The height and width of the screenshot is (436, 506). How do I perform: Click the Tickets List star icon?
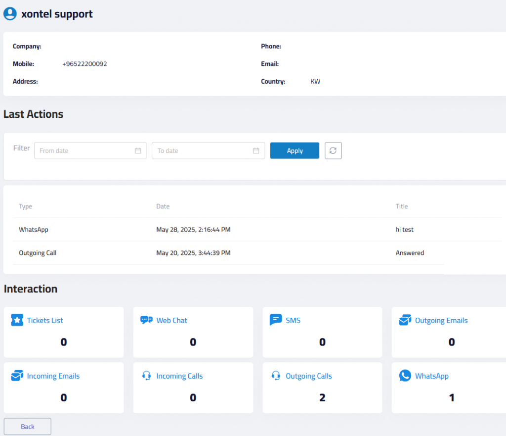tap(17, 320)
